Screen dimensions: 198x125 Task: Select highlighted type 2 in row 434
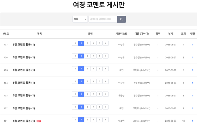tap(81, 82)
